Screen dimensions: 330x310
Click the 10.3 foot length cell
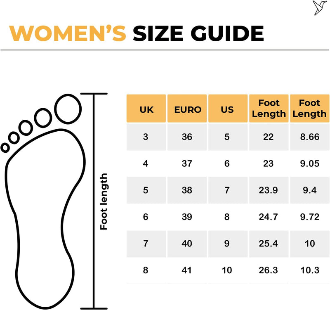tap(309, 270)
